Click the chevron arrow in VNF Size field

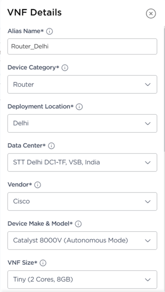(148, 279)
